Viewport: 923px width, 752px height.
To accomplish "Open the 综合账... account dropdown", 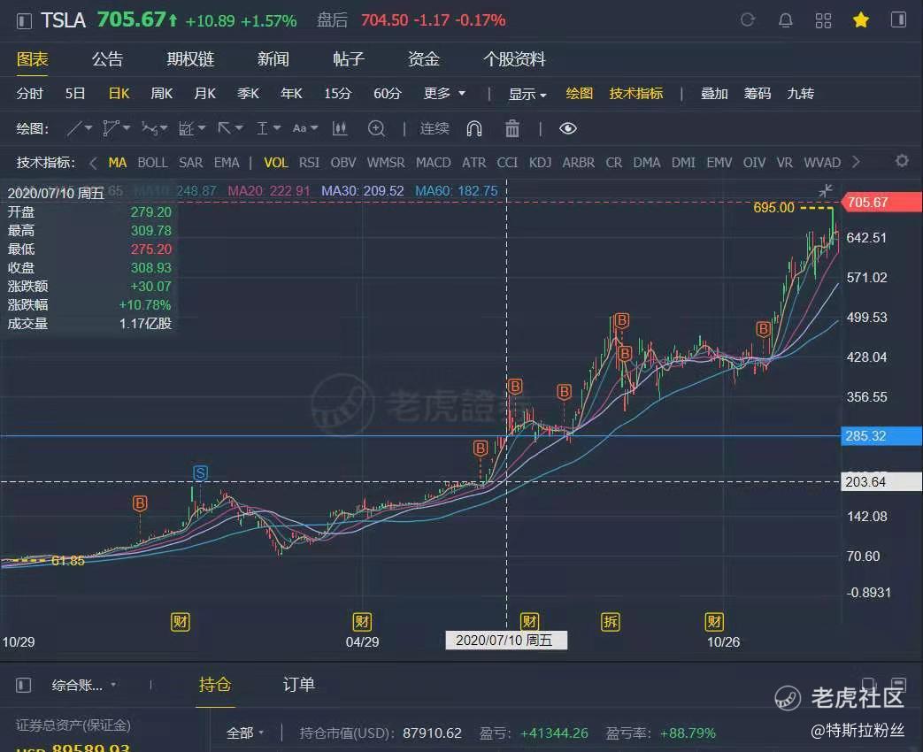I will point(83,685).
